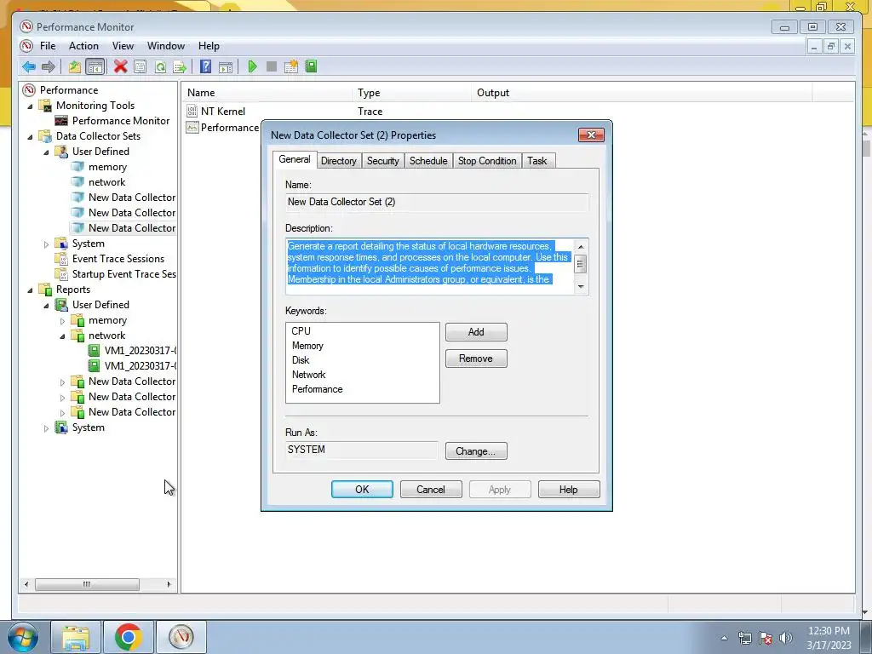872x654 pixels.
Task: Open the Windows Start menu
Action: [23, 637]
